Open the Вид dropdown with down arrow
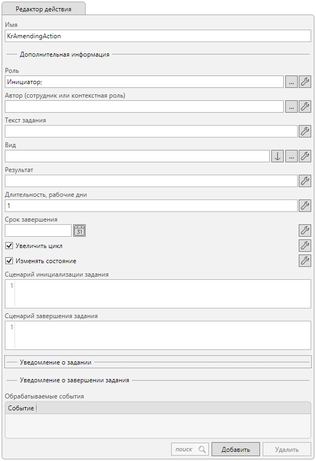 tap(277, 156)
